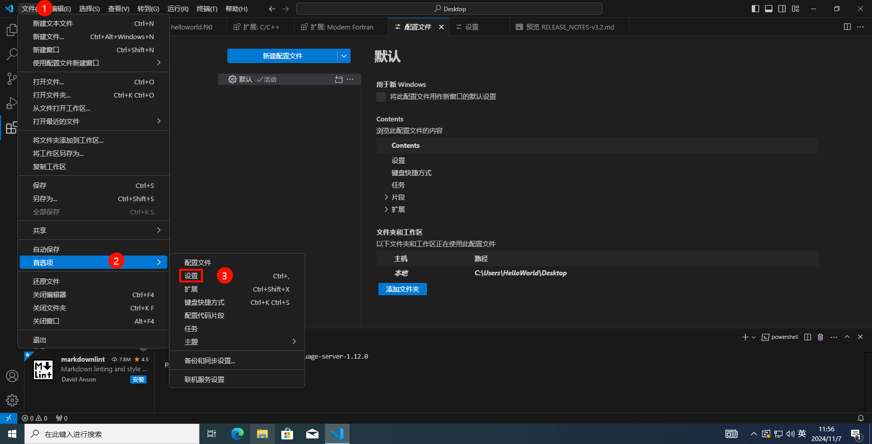Open the Source Control view icon
872x444 pixels.
12,78
